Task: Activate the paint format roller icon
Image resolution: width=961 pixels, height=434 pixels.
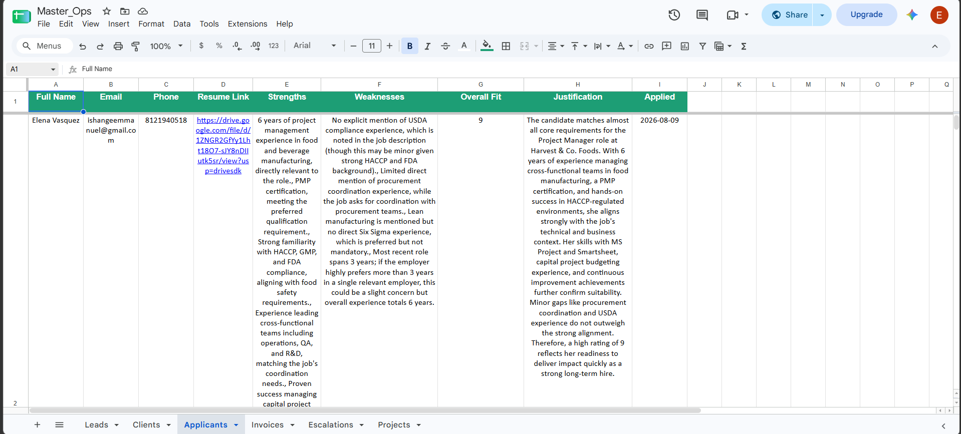Action: [x=136, y=46]
